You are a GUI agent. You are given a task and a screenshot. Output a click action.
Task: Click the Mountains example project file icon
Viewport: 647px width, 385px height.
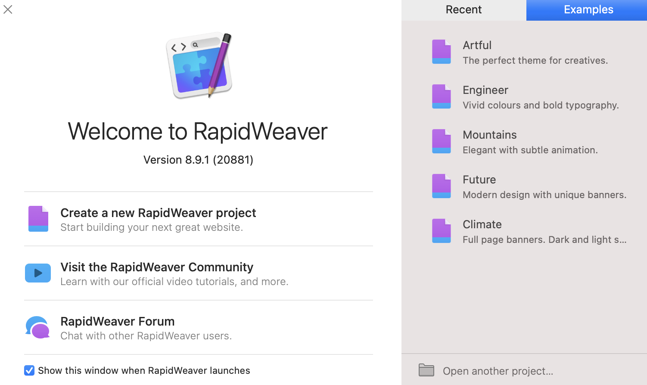pyautogui.click(x=442, y=141)
